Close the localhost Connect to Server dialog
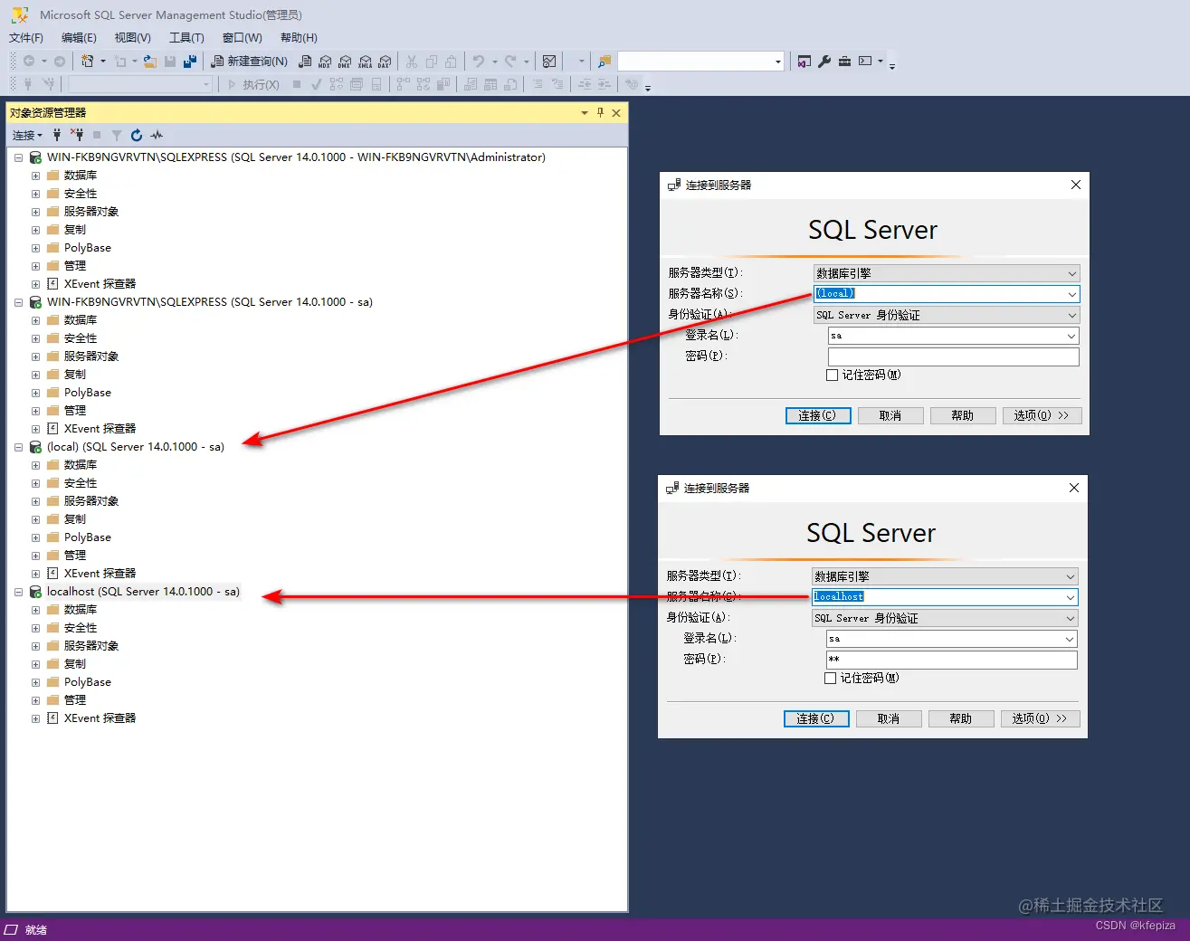Viewport: 1190px width, 941px height. click(1074, 488)
